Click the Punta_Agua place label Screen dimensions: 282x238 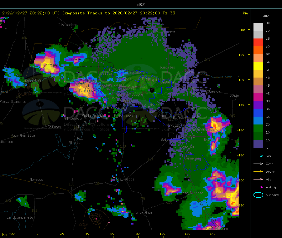143,213
